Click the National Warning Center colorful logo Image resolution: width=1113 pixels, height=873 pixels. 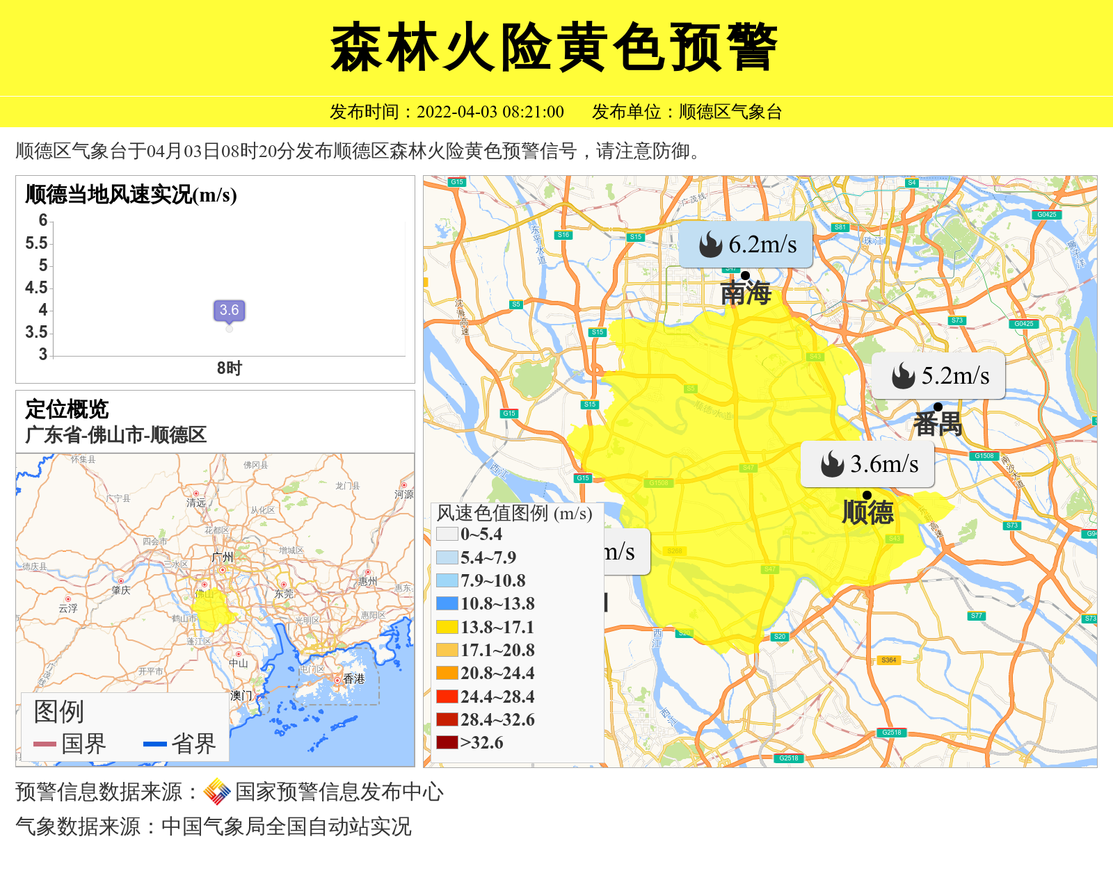point(217,792)
